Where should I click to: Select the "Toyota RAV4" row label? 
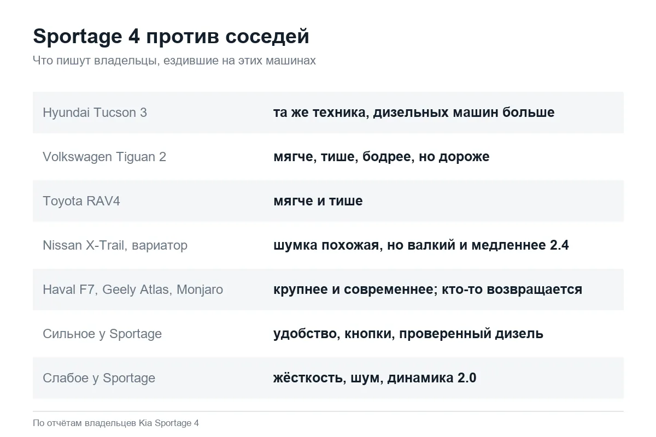(81, 201)
